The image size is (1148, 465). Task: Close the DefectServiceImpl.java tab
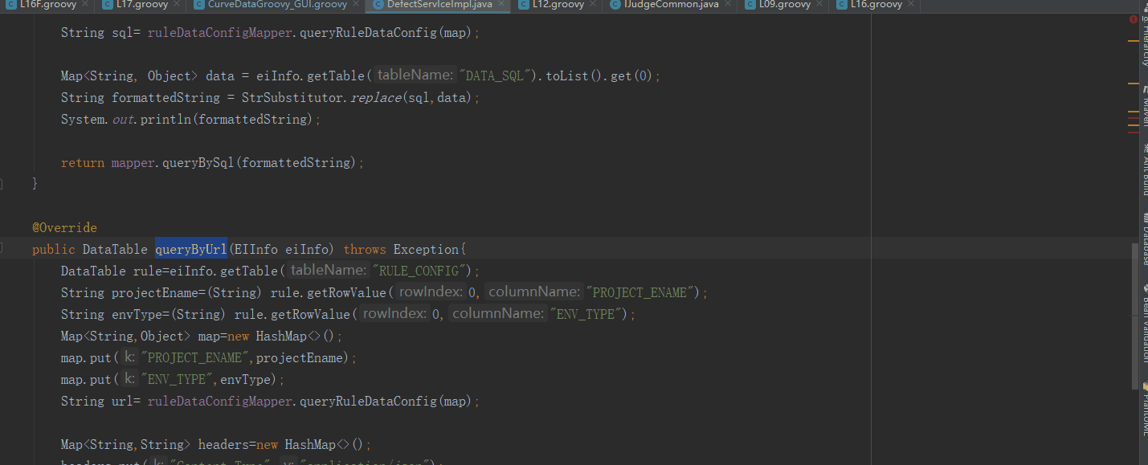[x=502, y=5]
